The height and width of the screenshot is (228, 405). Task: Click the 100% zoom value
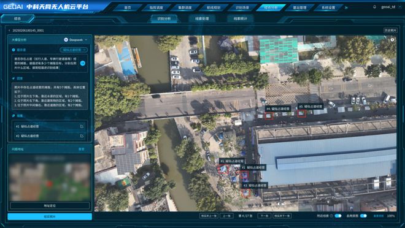click(x=391, y=216)
